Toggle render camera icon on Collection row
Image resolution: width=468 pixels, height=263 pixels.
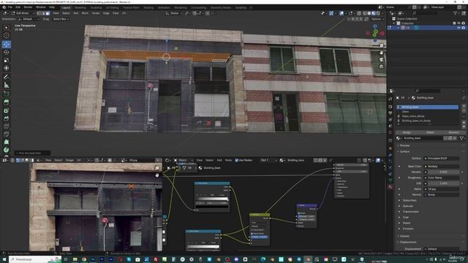coord(464,23)
